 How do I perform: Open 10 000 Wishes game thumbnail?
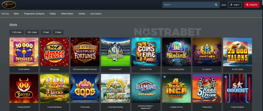coord(24,52)
